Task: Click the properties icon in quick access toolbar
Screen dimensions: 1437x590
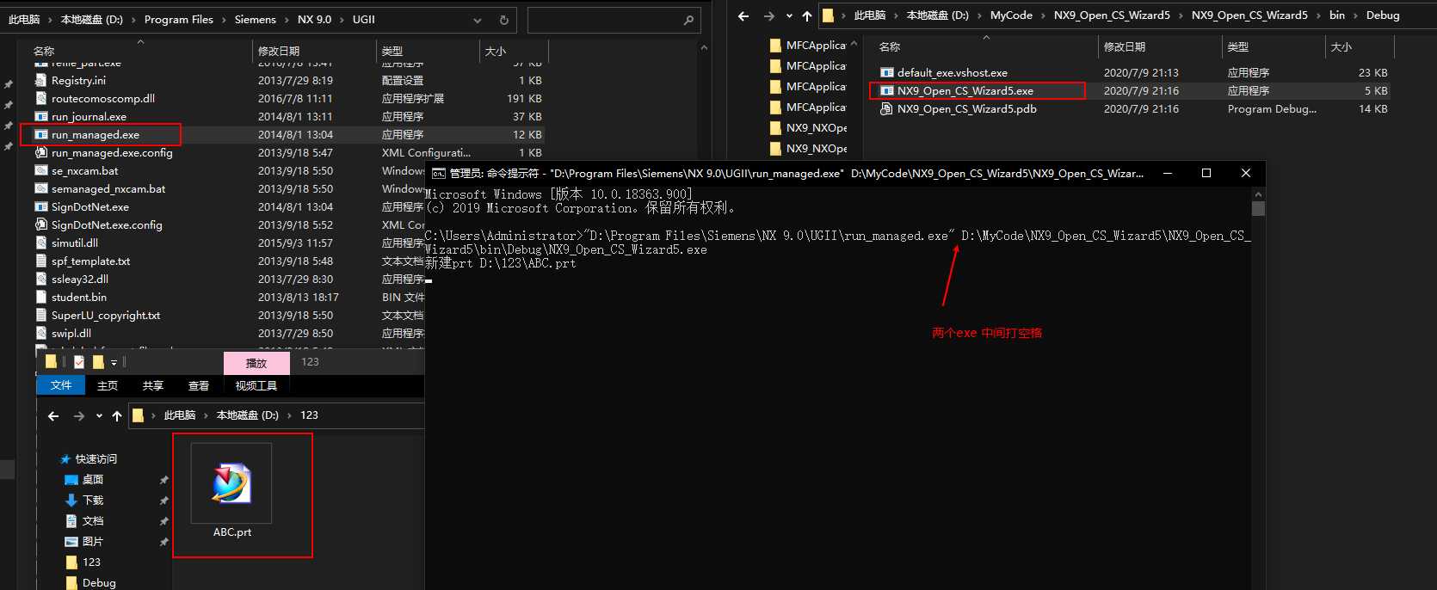Action: coord(79,362)
